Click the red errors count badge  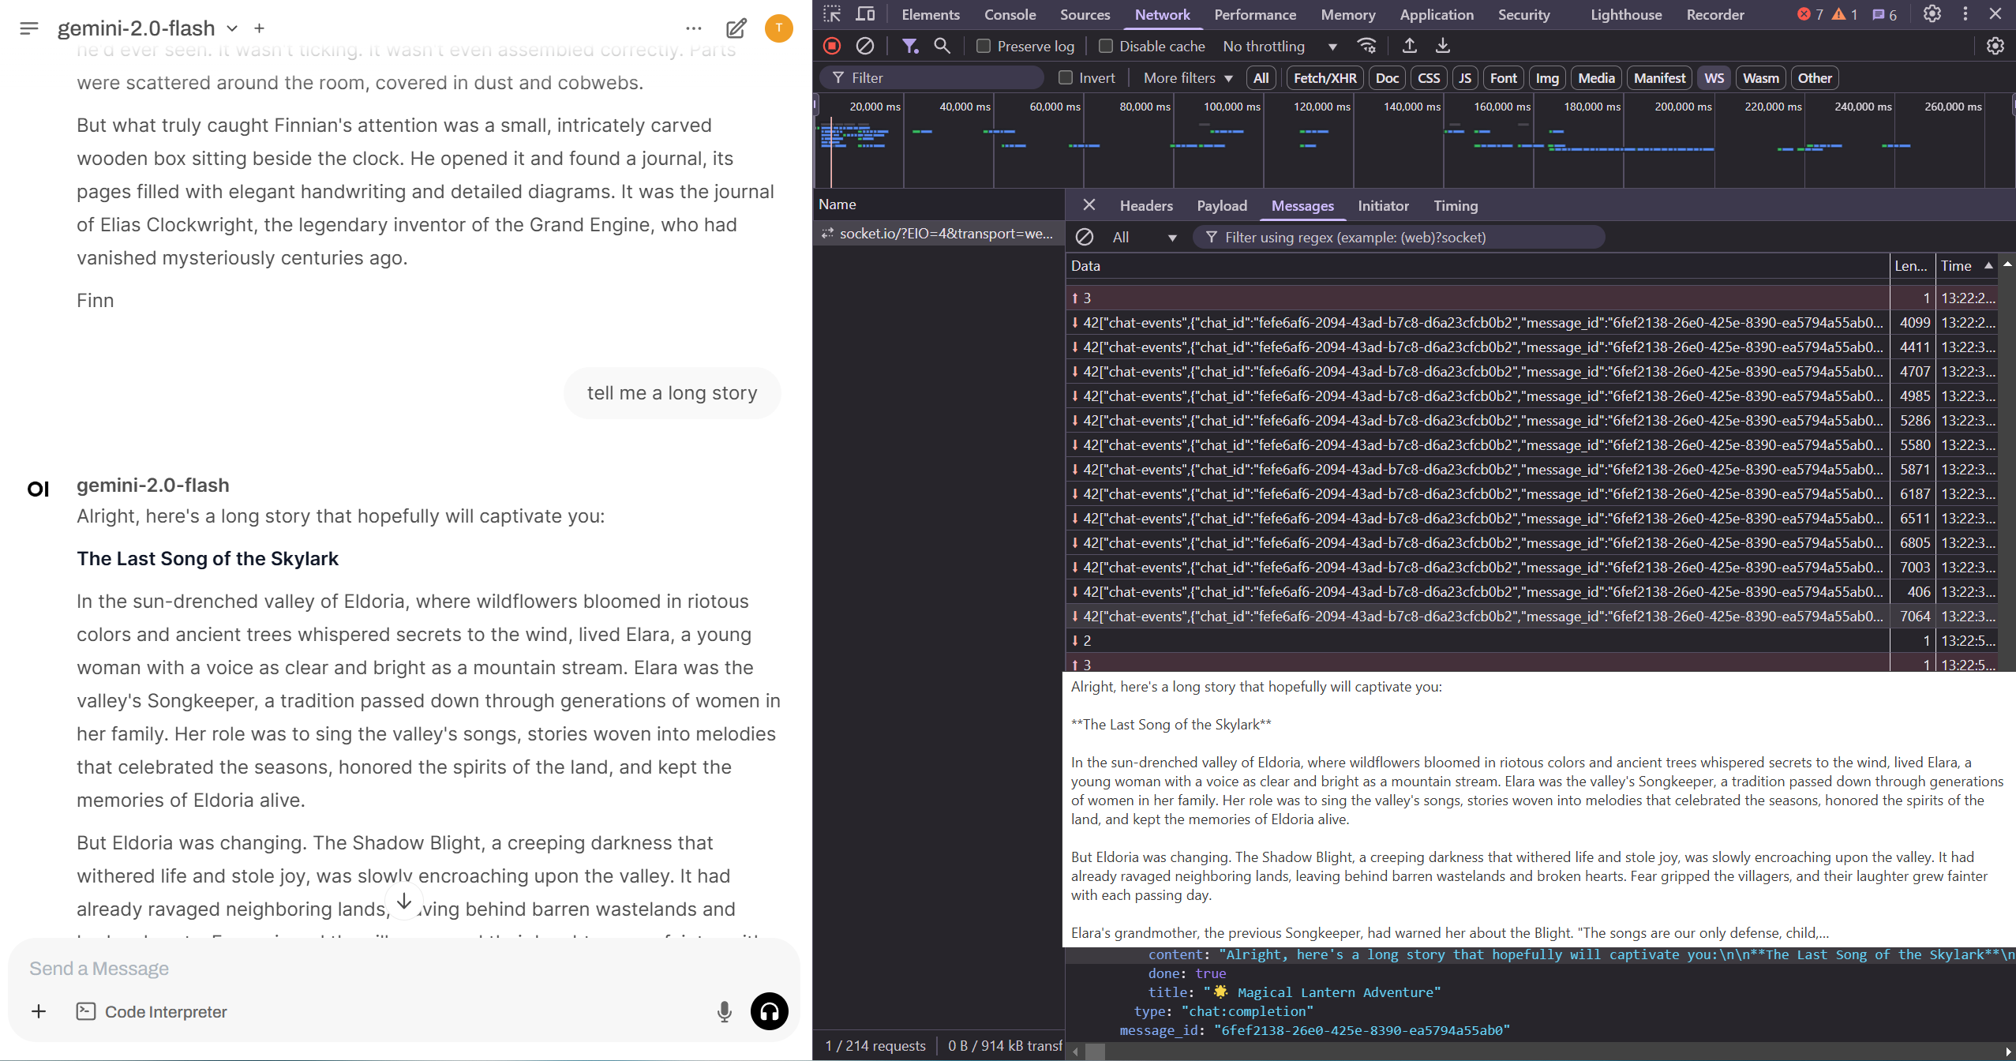click(1811, 14)
